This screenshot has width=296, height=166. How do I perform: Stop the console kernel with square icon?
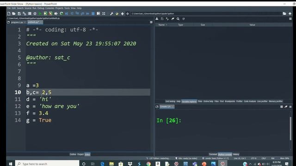pyautogui.click(x=282, y=107)
